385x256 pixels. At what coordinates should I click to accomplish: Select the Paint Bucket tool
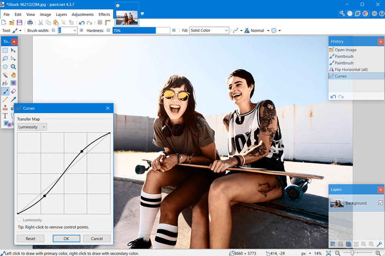pyautogui.click(x=5, y=83)
